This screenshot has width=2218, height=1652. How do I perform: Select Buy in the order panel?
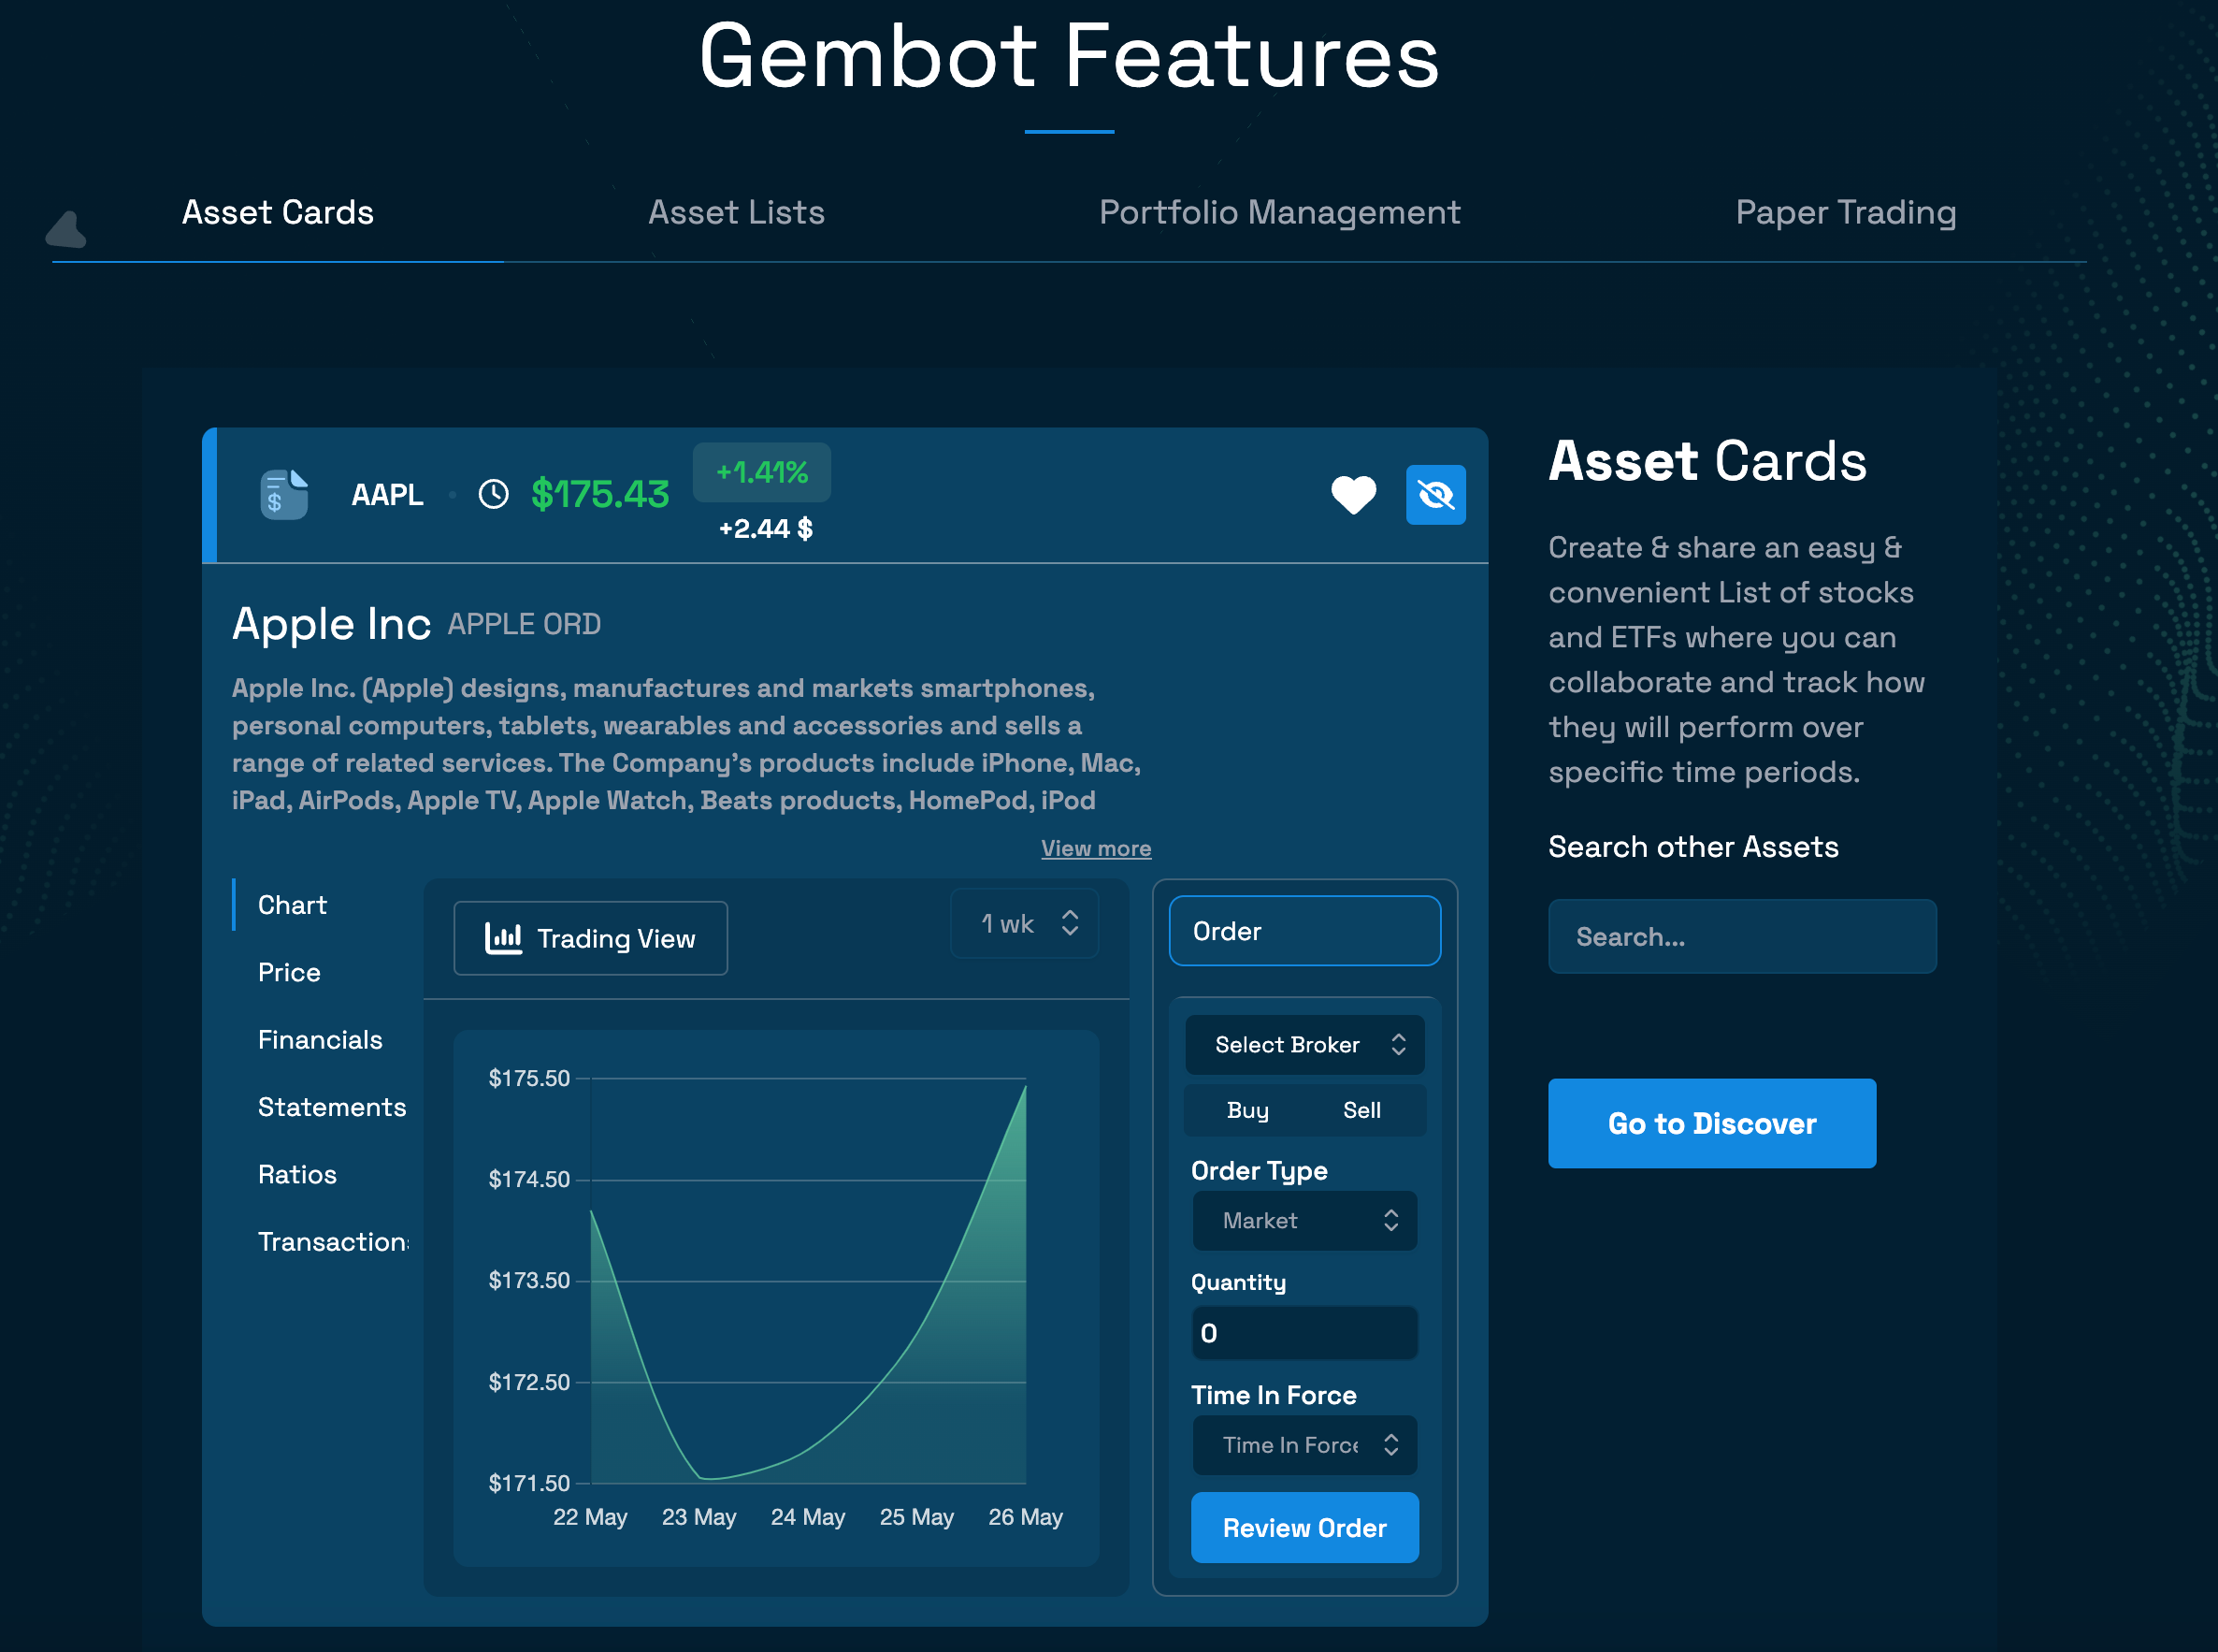pos(1247,1110)
